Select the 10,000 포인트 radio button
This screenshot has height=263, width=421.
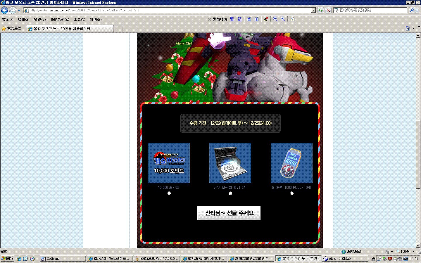click(x=169, y=193)
